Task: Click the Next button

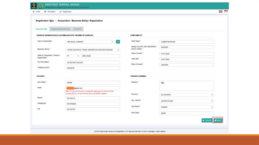Action: pyautogui.click(x=218, y=120)
